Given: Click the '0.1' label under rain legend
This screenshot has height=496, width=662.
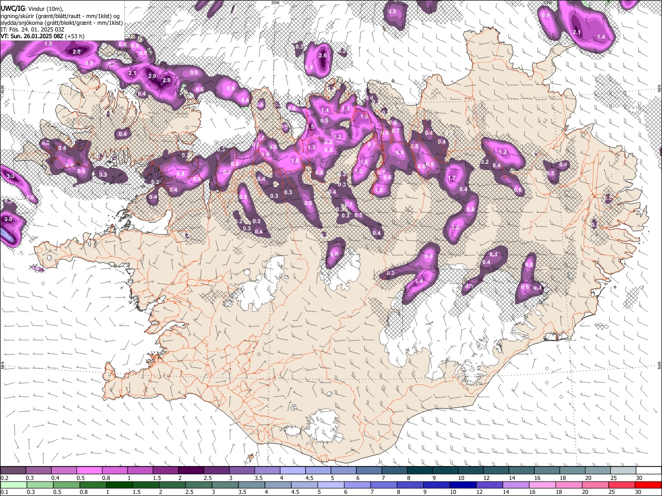Looking at the screenshot, I should tap(5, 492).
